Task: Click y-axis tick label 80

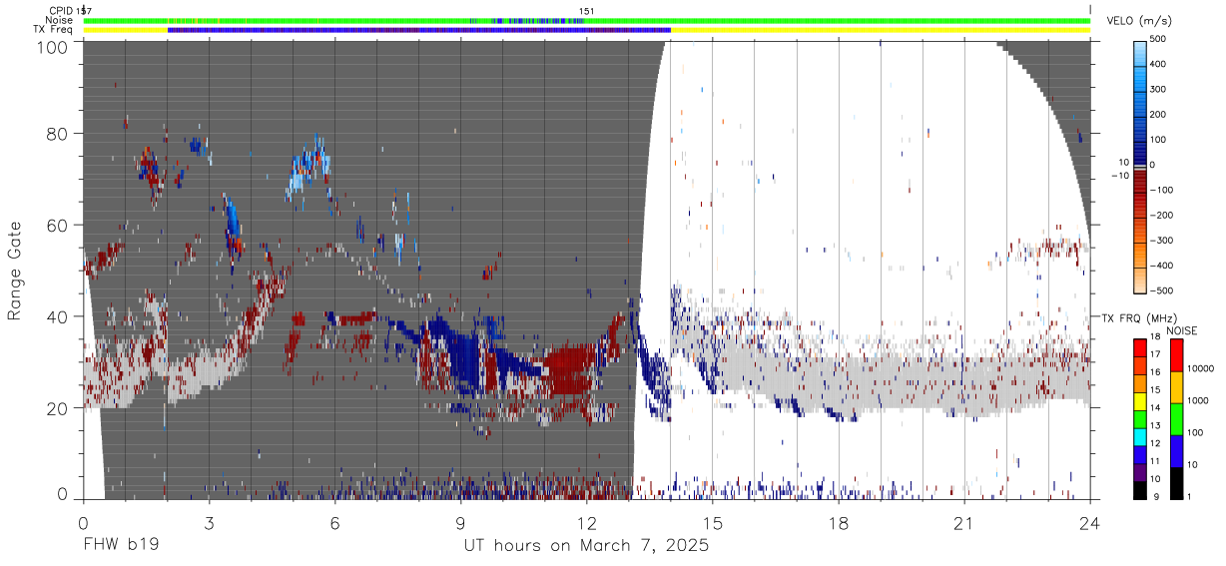Action: 57,134
